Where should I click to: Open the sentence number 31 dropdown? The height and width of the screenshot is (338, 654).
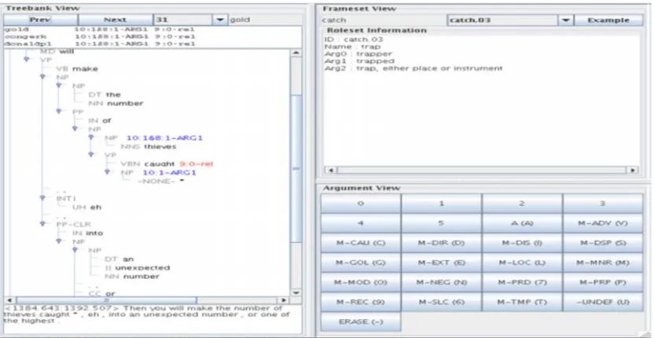219,20
